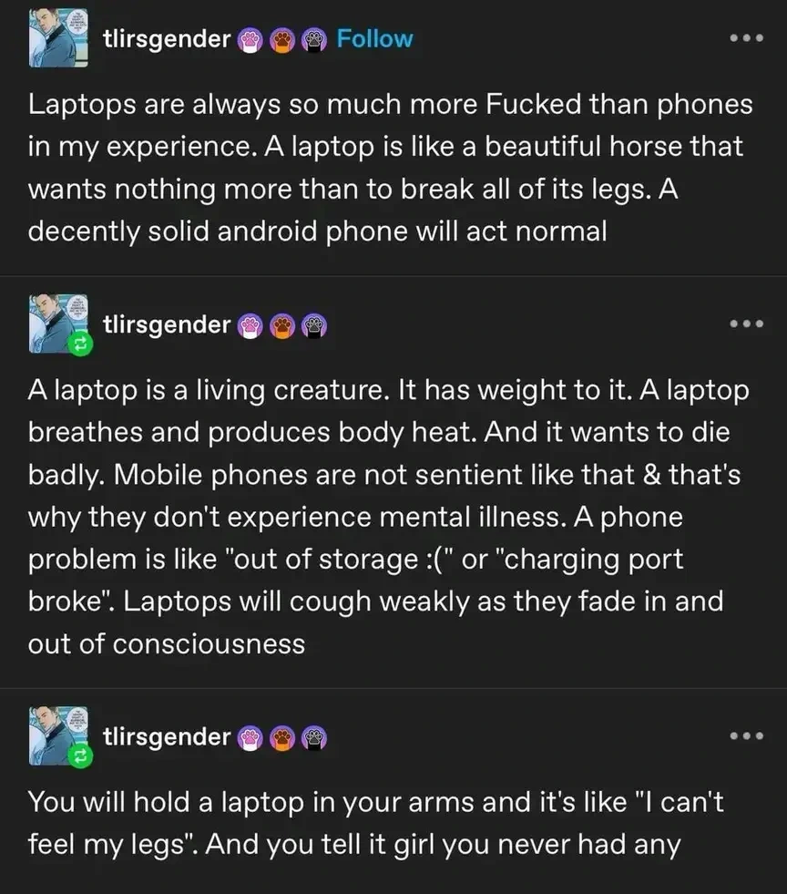This screenshot has width=787, height=894.
Task: Click the tlirsgender username on the second post
Action: point(168,324)
